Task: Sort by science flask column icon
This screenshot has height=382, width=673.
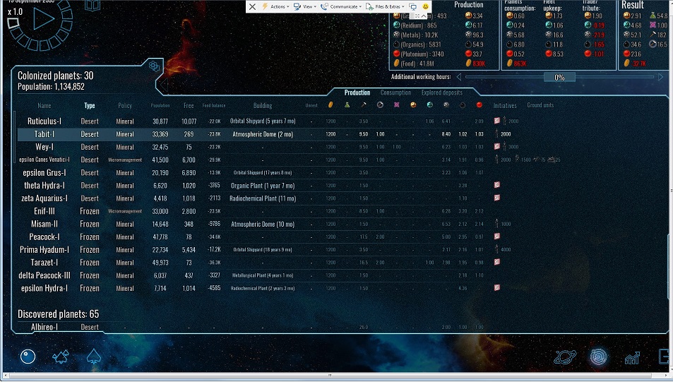Action: pos(347,105)
